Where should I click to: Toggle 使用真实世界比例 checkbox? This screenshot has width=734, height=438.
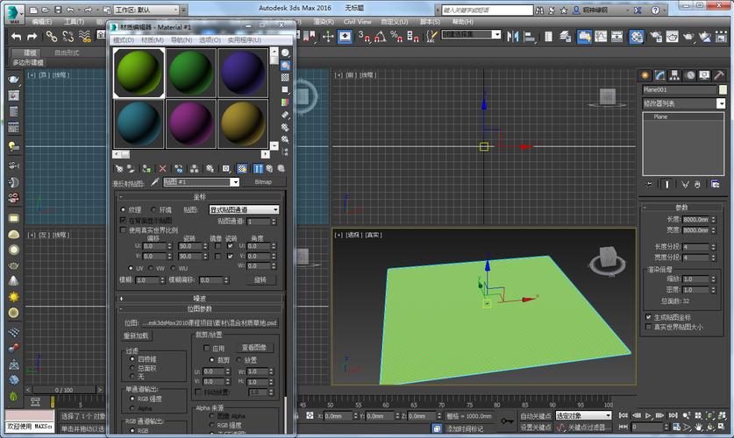pos(123,230)
